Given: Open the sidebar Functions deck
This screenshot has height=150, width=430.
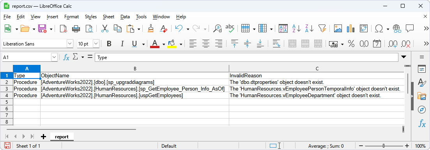Looking at the screenshot, I should 422,123.
